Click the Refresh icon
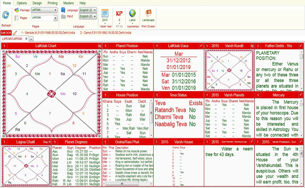 pos(6,15)
